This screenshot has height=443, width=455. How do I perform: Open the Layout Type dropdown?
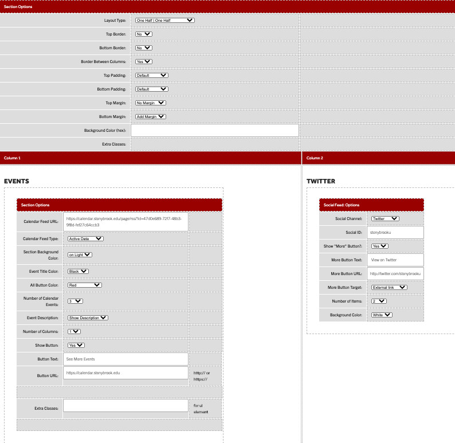tap(165, 20)
